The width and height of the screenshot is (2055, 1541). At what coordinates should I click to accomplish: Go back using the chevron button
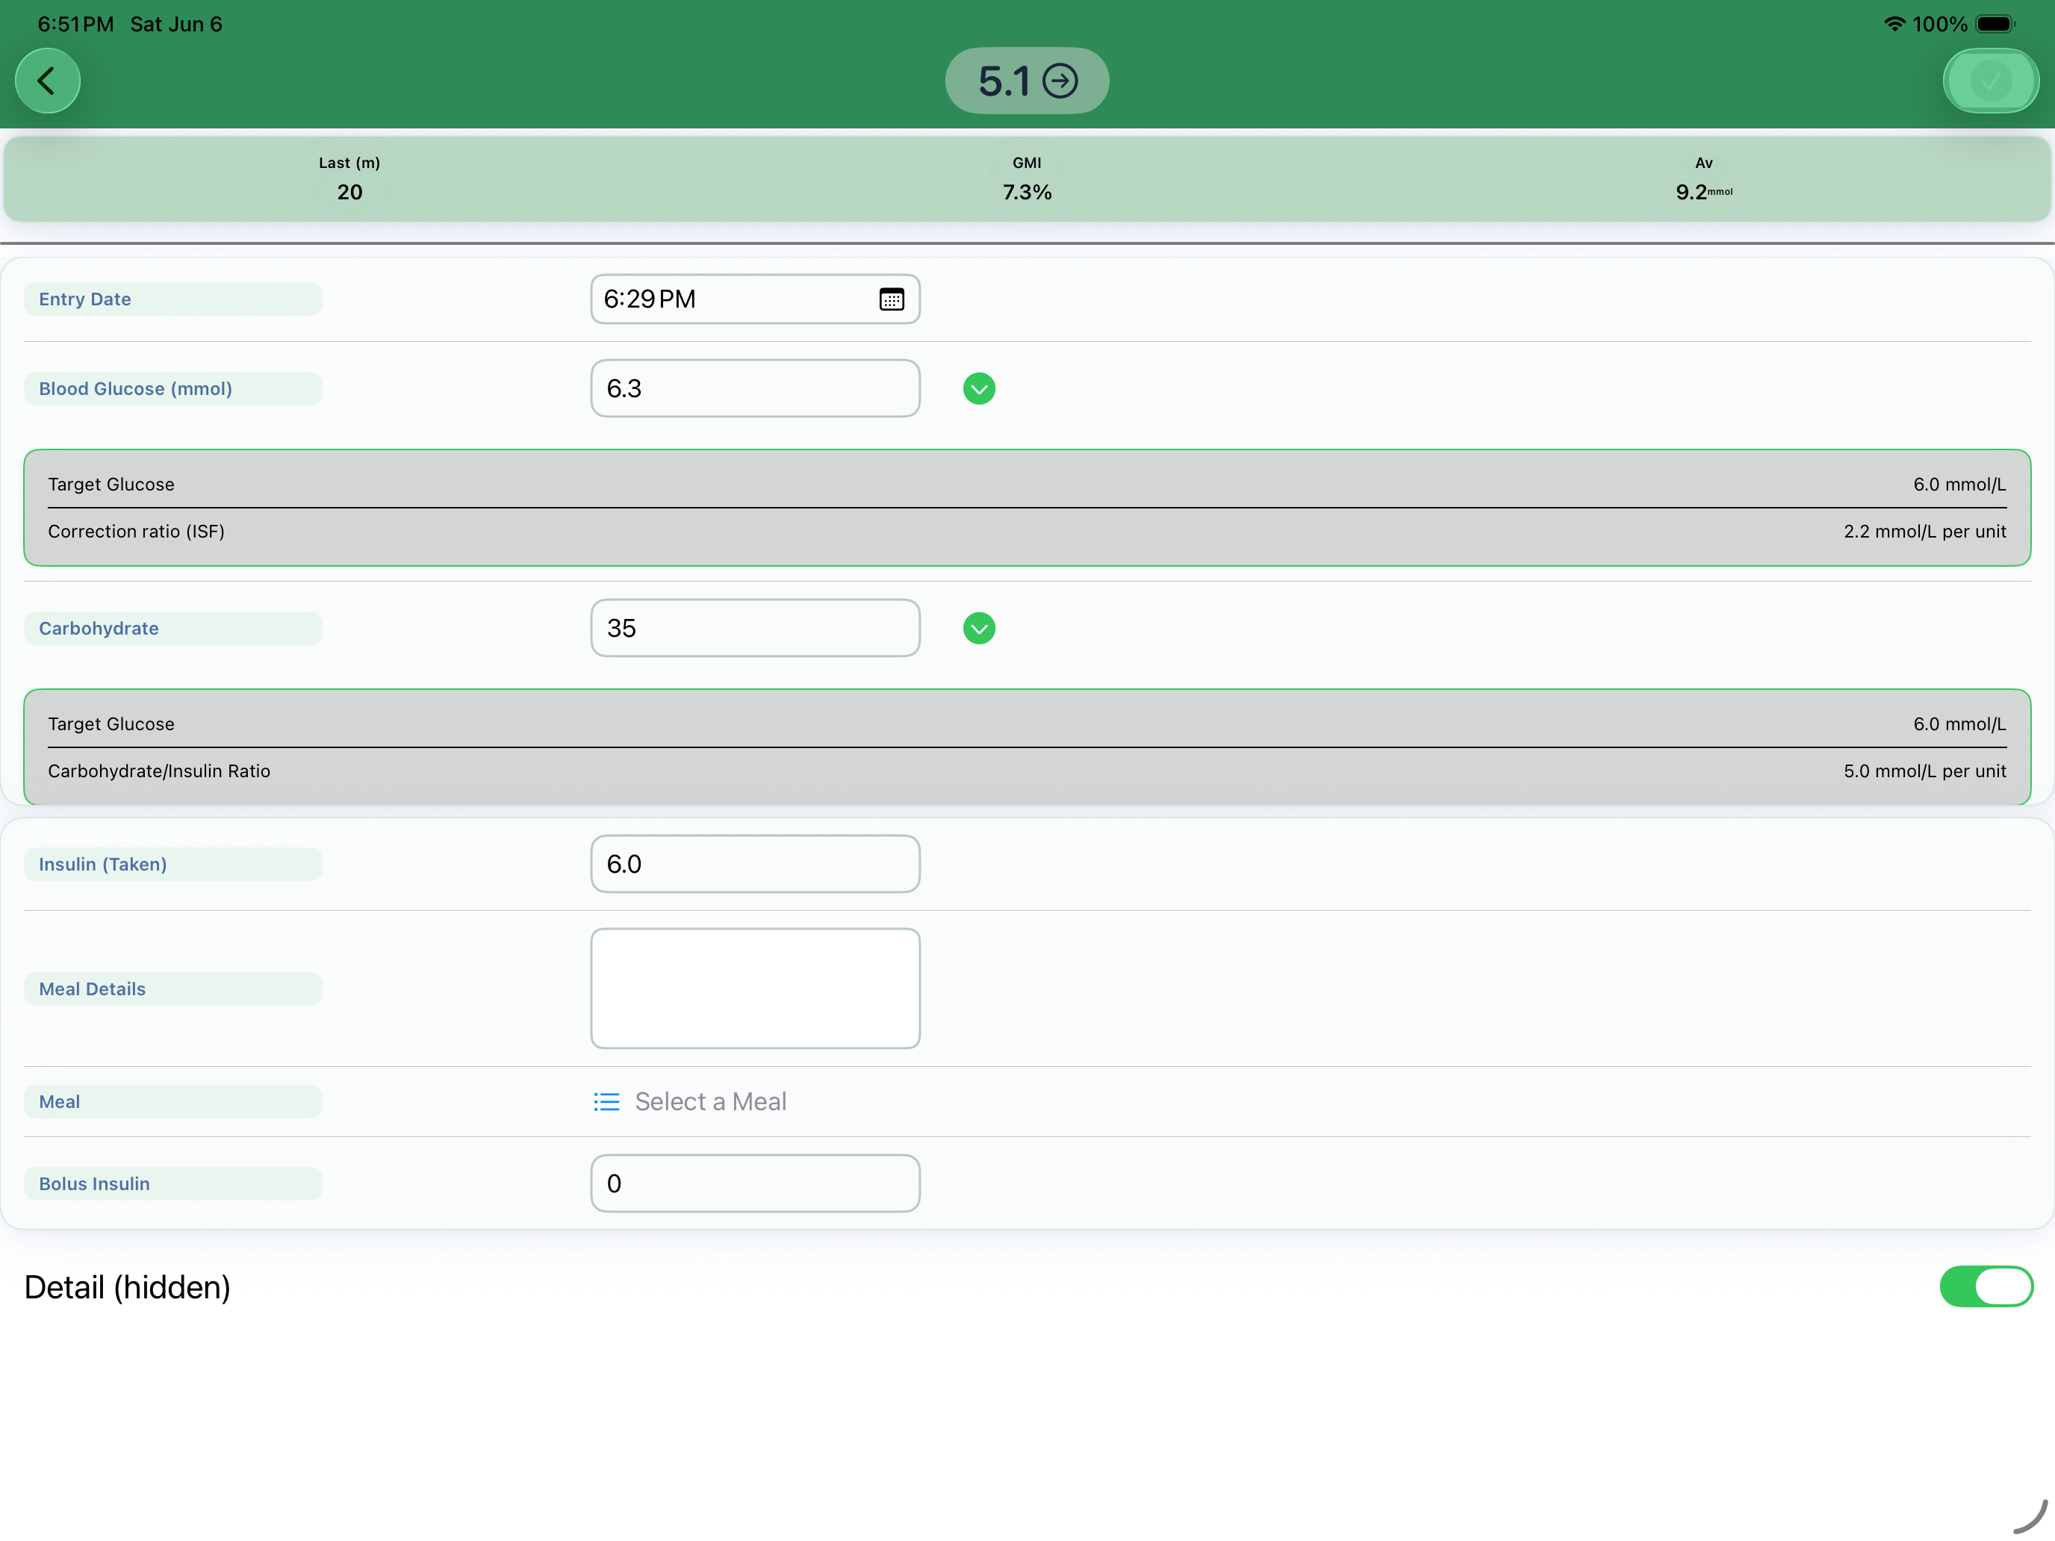tap(47, 81)
